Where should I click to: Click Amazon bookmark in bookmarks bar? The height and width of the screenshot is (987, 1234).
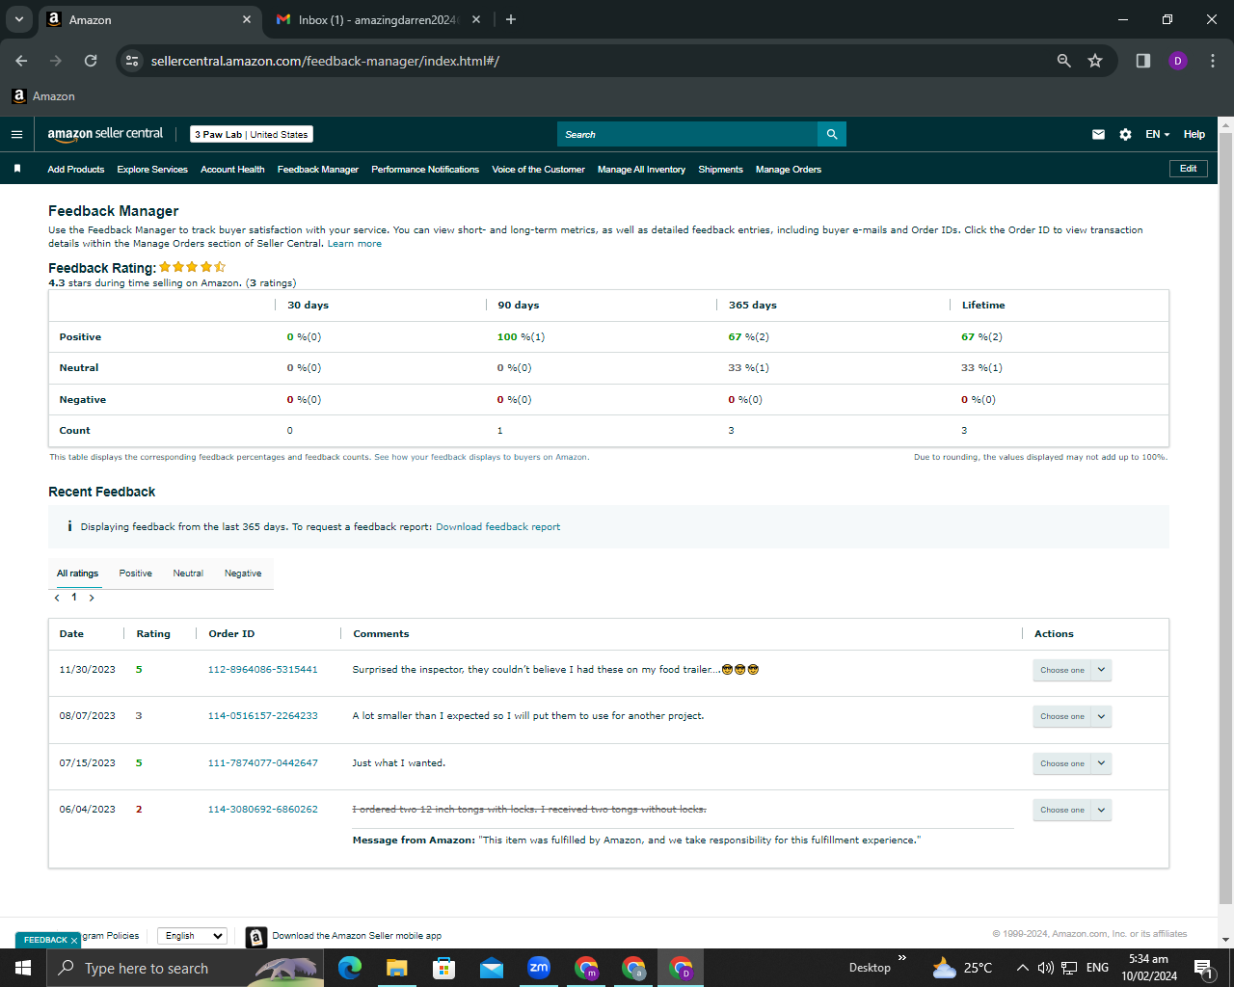coord(43,96)
